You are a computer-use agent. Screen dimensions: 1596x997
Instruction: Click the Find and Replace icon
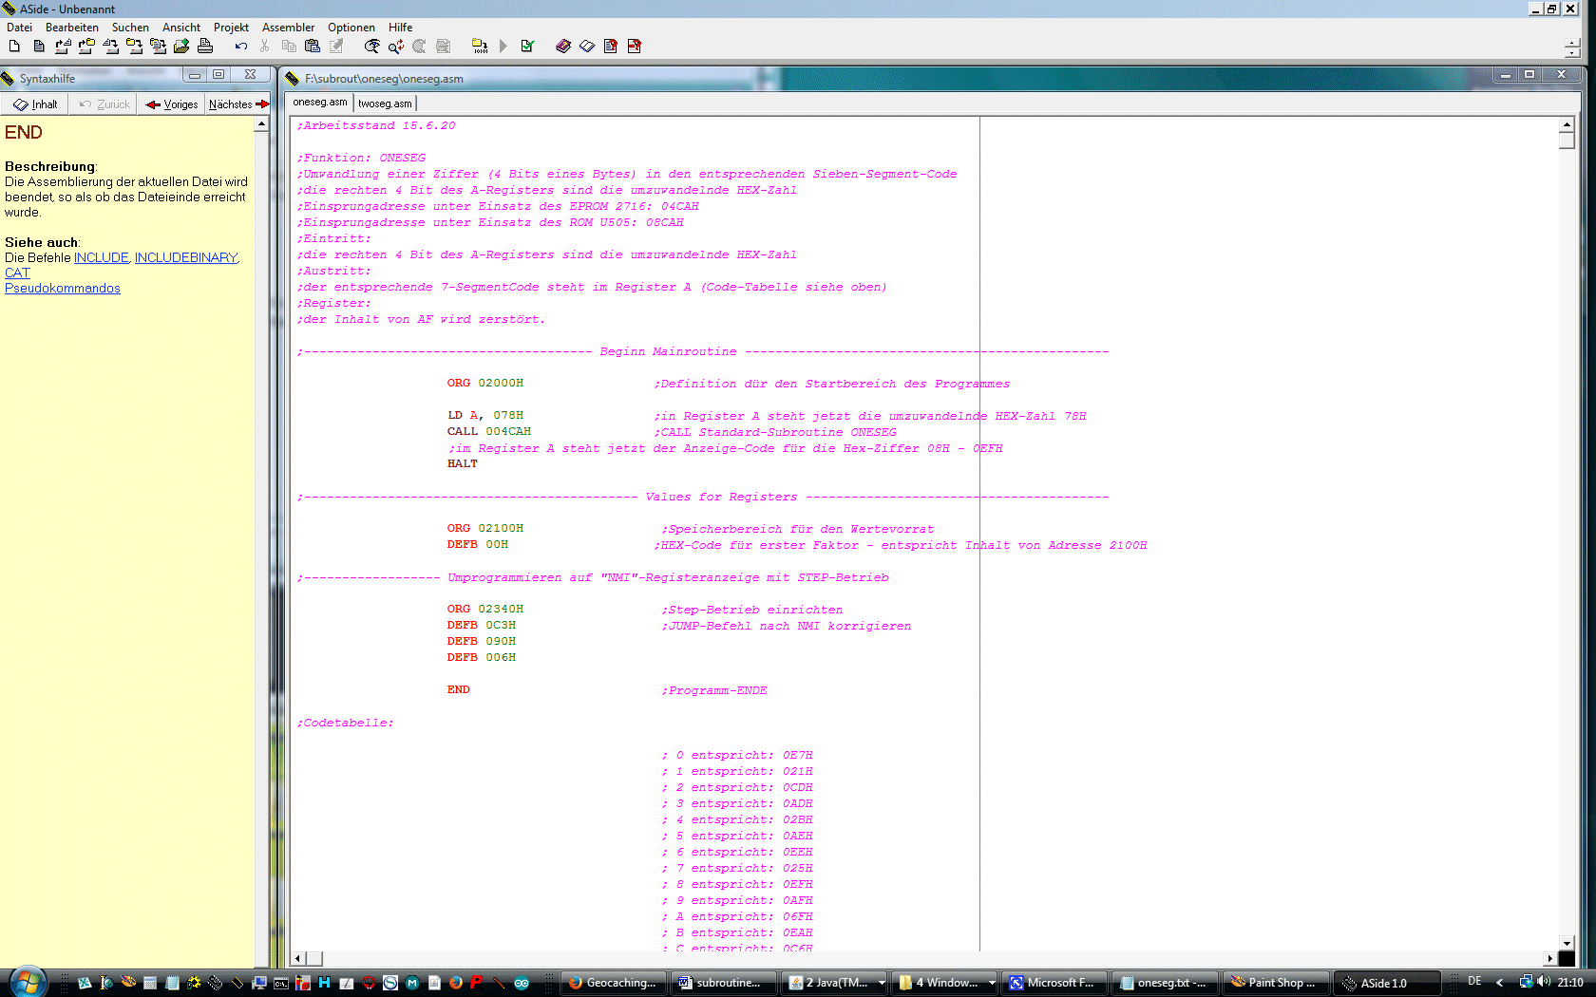pyautogui.click(x=396, y=46)
